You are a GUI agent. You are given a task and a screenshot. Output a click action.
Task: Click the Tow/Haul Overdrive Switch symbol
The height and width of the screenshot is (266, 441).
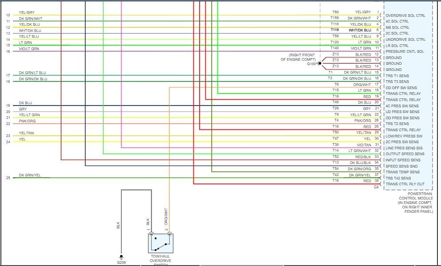coord(161,243)
